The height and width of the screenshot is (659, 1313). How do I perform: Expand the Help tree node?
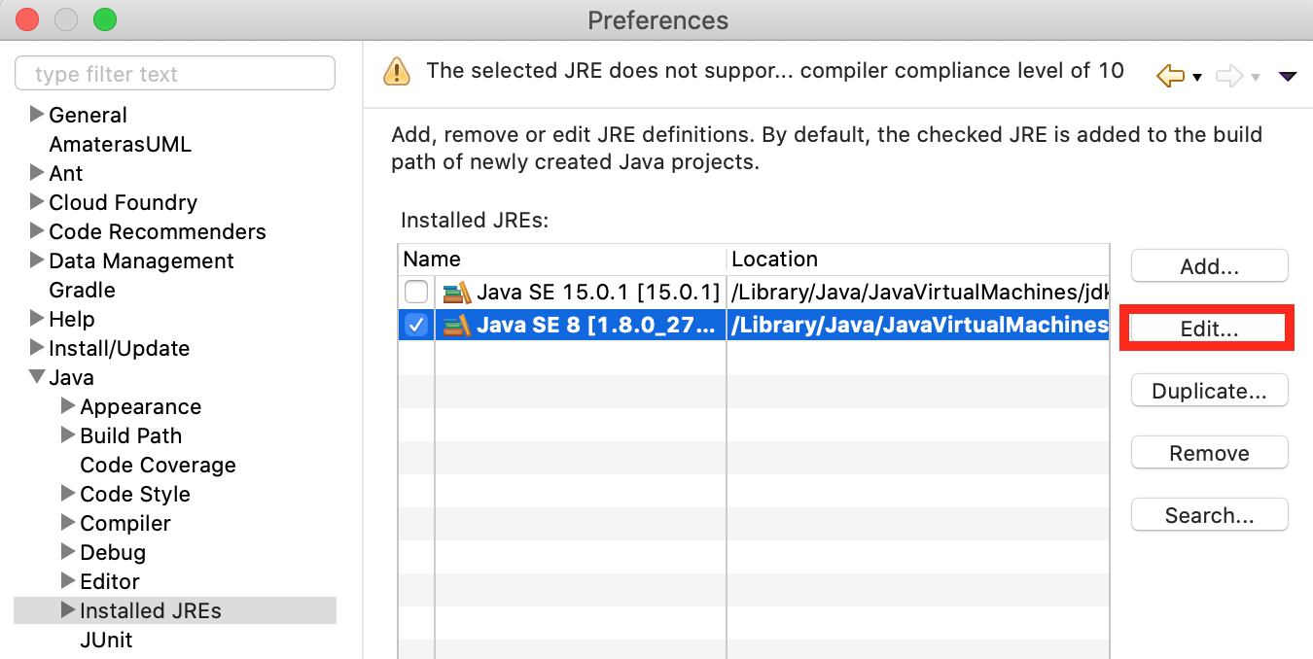click(x=37, y=318)
